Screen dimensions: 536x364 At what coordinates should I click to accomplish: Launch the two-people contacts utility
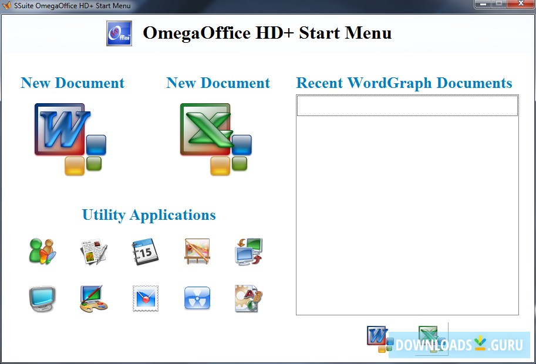pyautogui.click(x=42, y=251)
